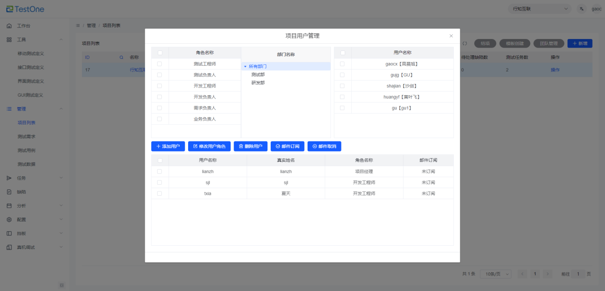Check the 开发工程师 role checkbox in role list

click(160, 86)
